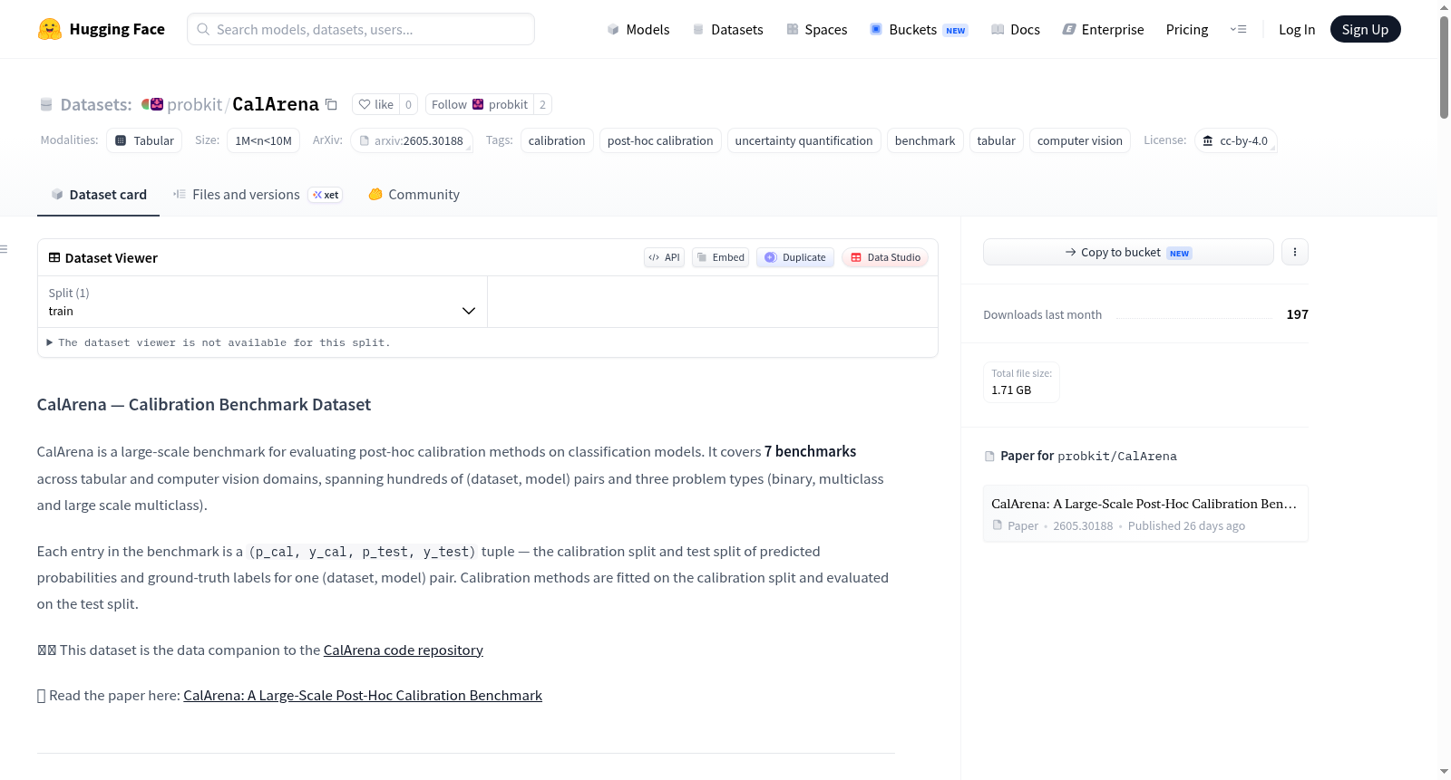This screenshot has height=780, width=1451.
Task: Focus the search models input field
Action: [x=361, y=29]
